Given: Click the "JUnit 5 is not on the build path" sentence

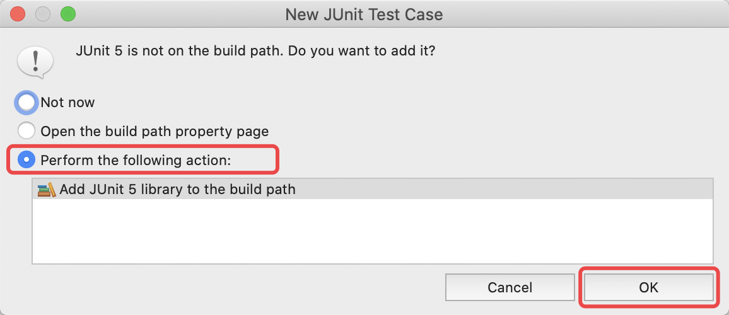Looking at the screenshot, I should pos(180,50).
